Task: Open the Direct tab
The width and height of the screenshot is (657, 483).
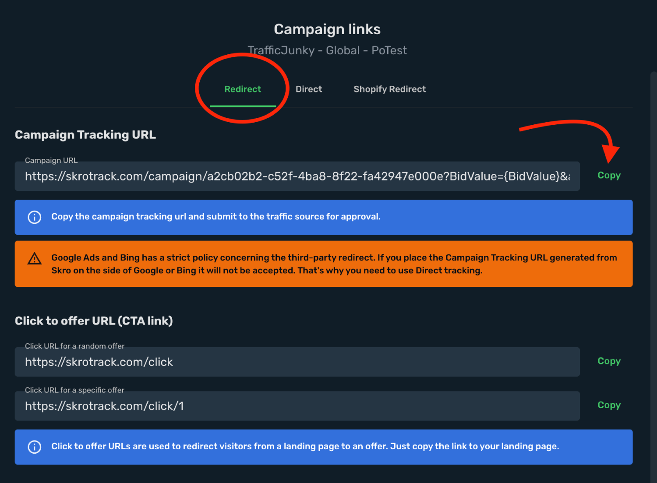Action: coord(309,89)
